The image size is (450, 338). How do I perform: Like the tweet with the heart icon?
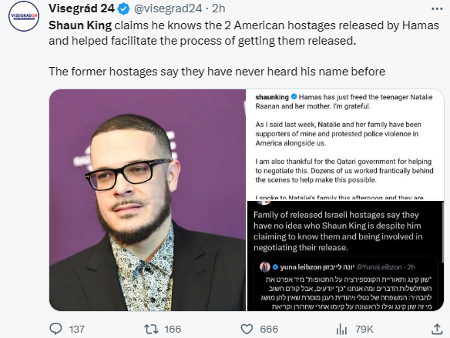247,329
